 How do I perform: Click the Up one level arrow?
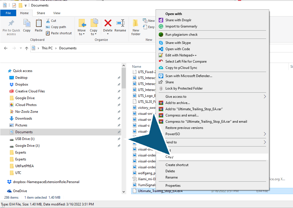27,48
